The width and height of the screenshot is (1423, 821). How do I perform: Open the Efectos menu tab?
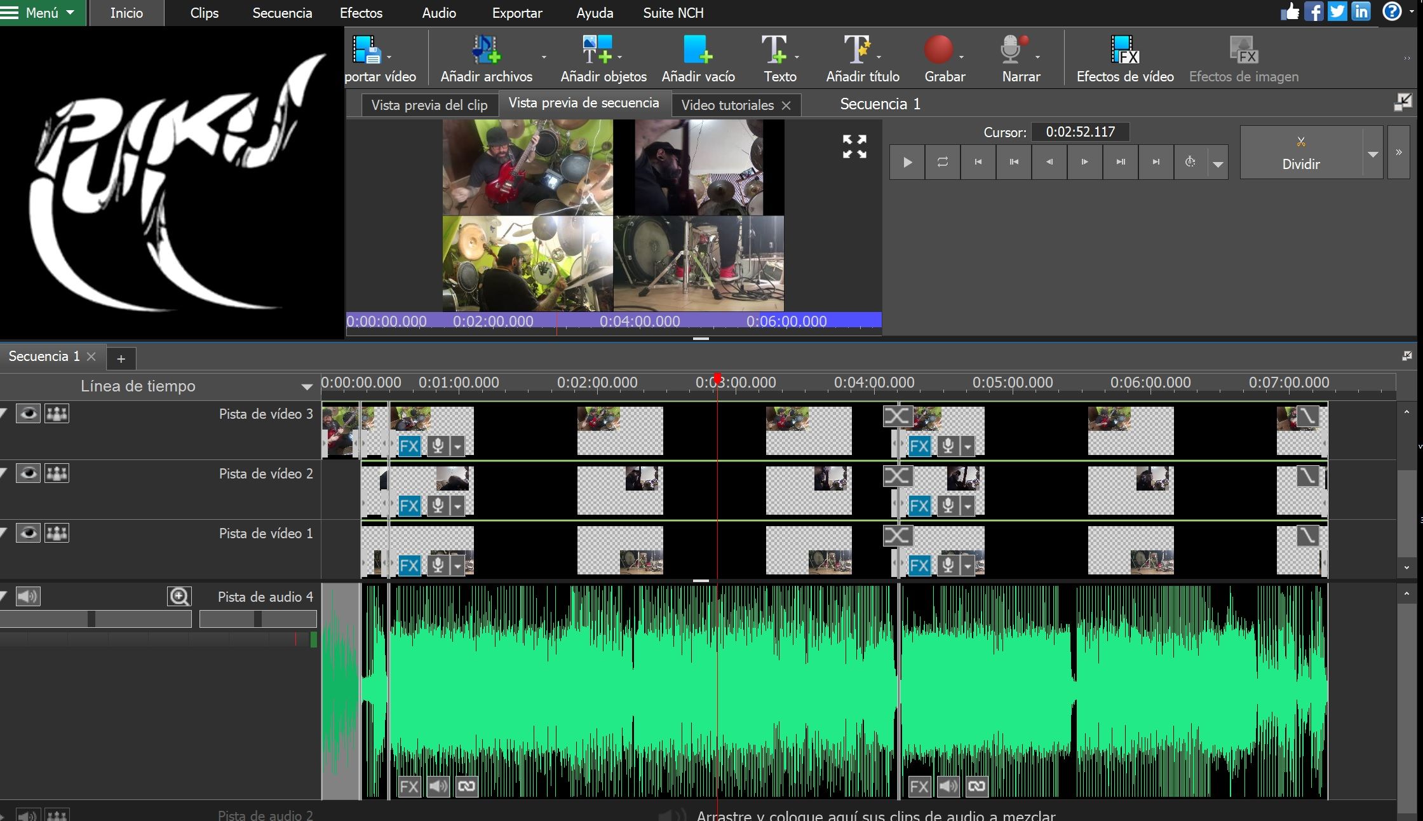[x=361, y=13]
